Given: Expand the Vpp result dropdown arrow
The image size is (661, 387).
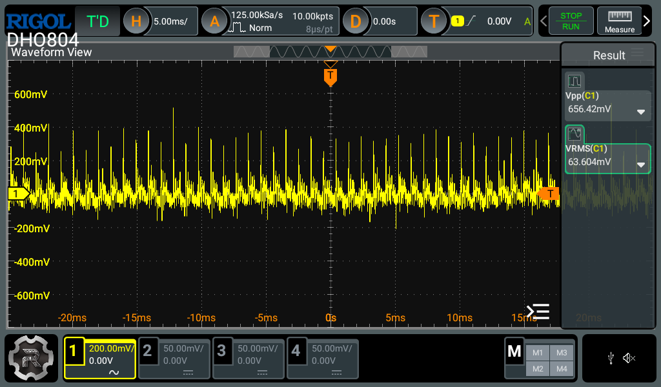Looking at the screenshot, I should pos(640,112).
